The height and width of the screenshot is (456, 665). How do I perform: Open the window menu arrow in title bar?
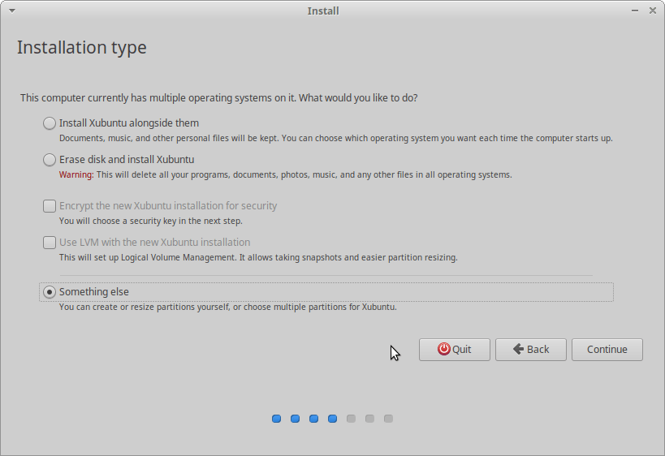tap(12, 11)
